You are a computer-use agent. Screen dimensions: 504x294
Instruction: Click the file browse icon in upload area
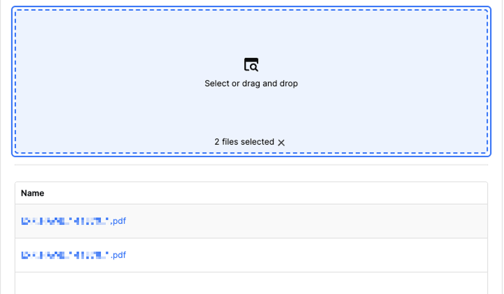(x=251, y=65)
